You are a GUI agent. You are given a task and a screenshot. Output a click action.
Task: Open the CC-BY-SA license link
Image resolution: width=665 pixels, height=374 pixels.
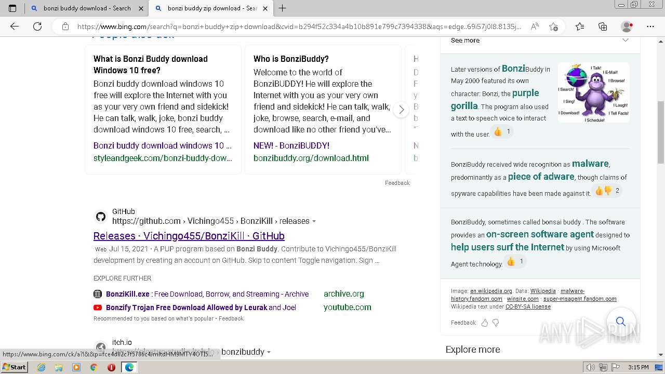[528, 306]
